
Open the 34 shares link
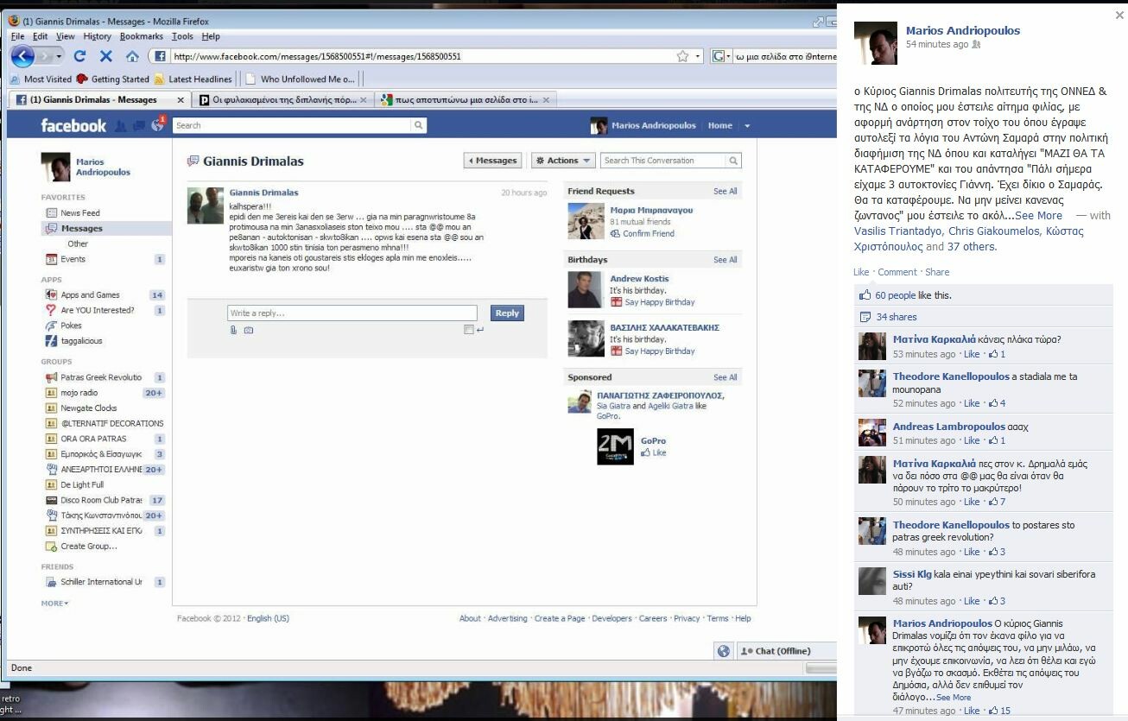(897, 317)
